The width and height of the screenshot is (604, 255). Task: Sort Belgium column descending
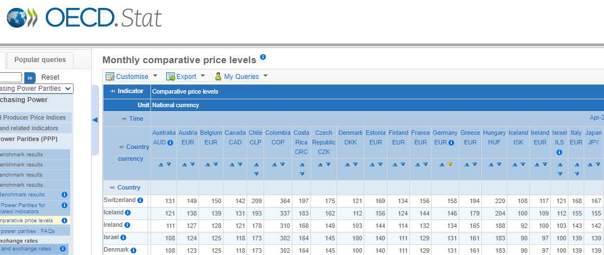coord(215,164)
